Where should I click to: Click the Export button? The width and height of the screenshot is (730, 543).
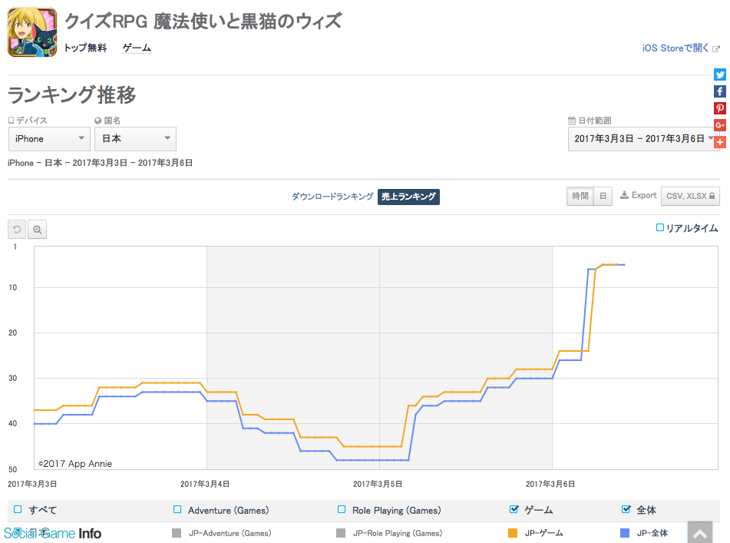pyautogui.click(x=638, y=196)
